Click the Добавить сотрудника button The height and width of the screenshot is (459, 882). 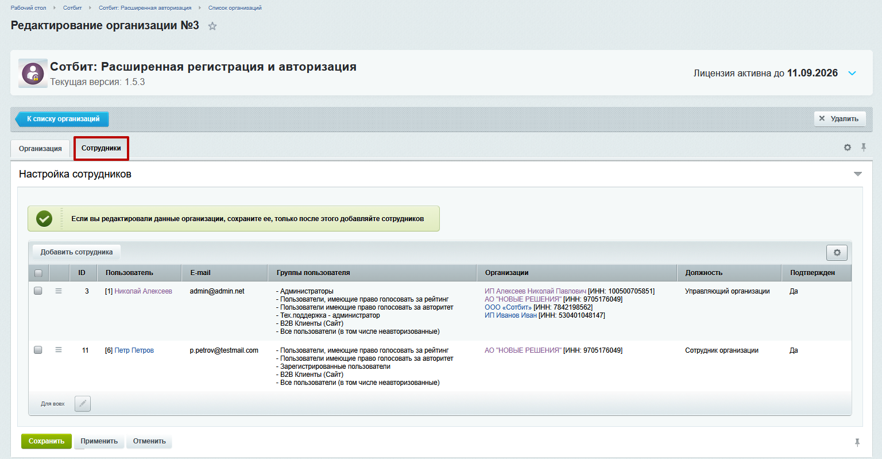76,252
